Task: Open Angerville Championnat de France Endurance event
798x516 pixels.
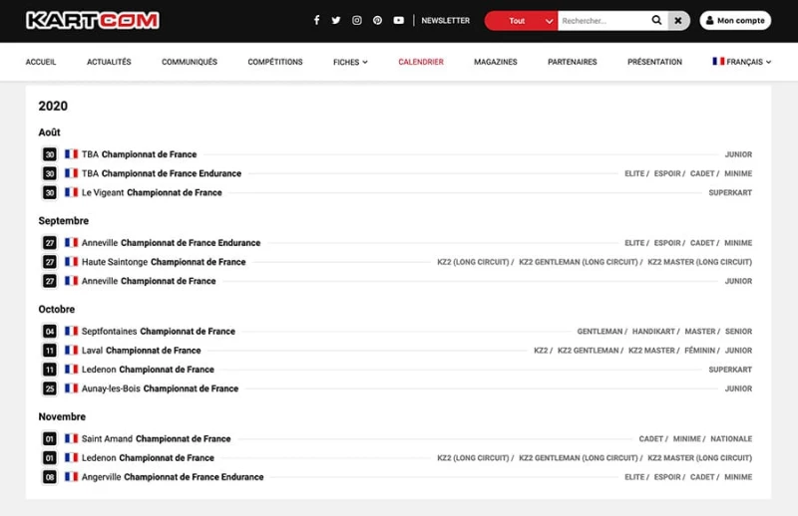Action: tap(173, 477)
